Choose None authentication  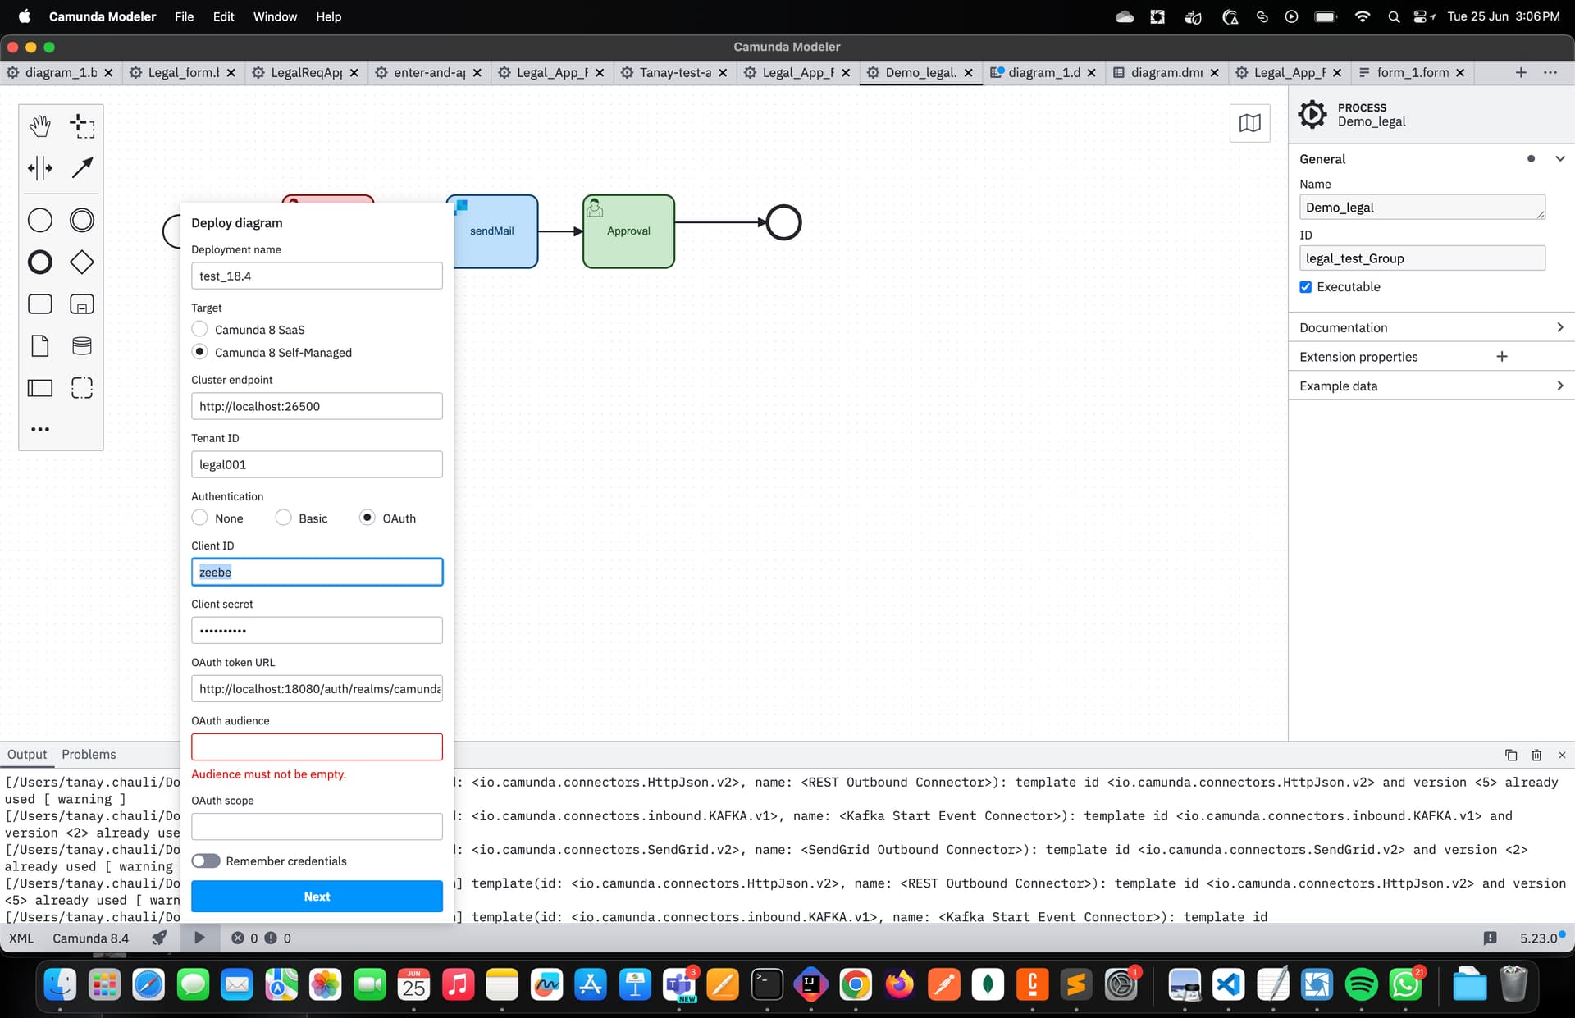[199, 518]
